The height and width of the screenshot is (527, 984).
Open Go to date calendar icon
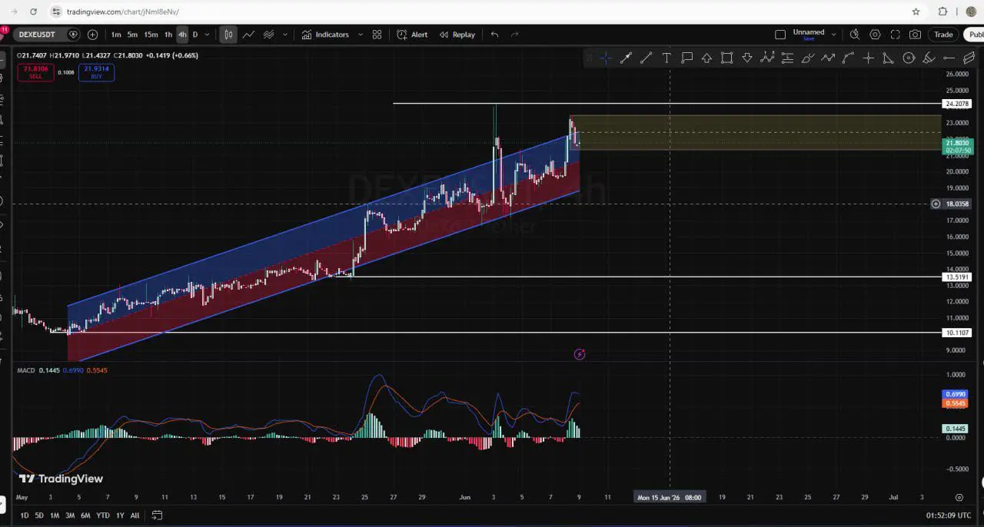click(x=157, y=515)
